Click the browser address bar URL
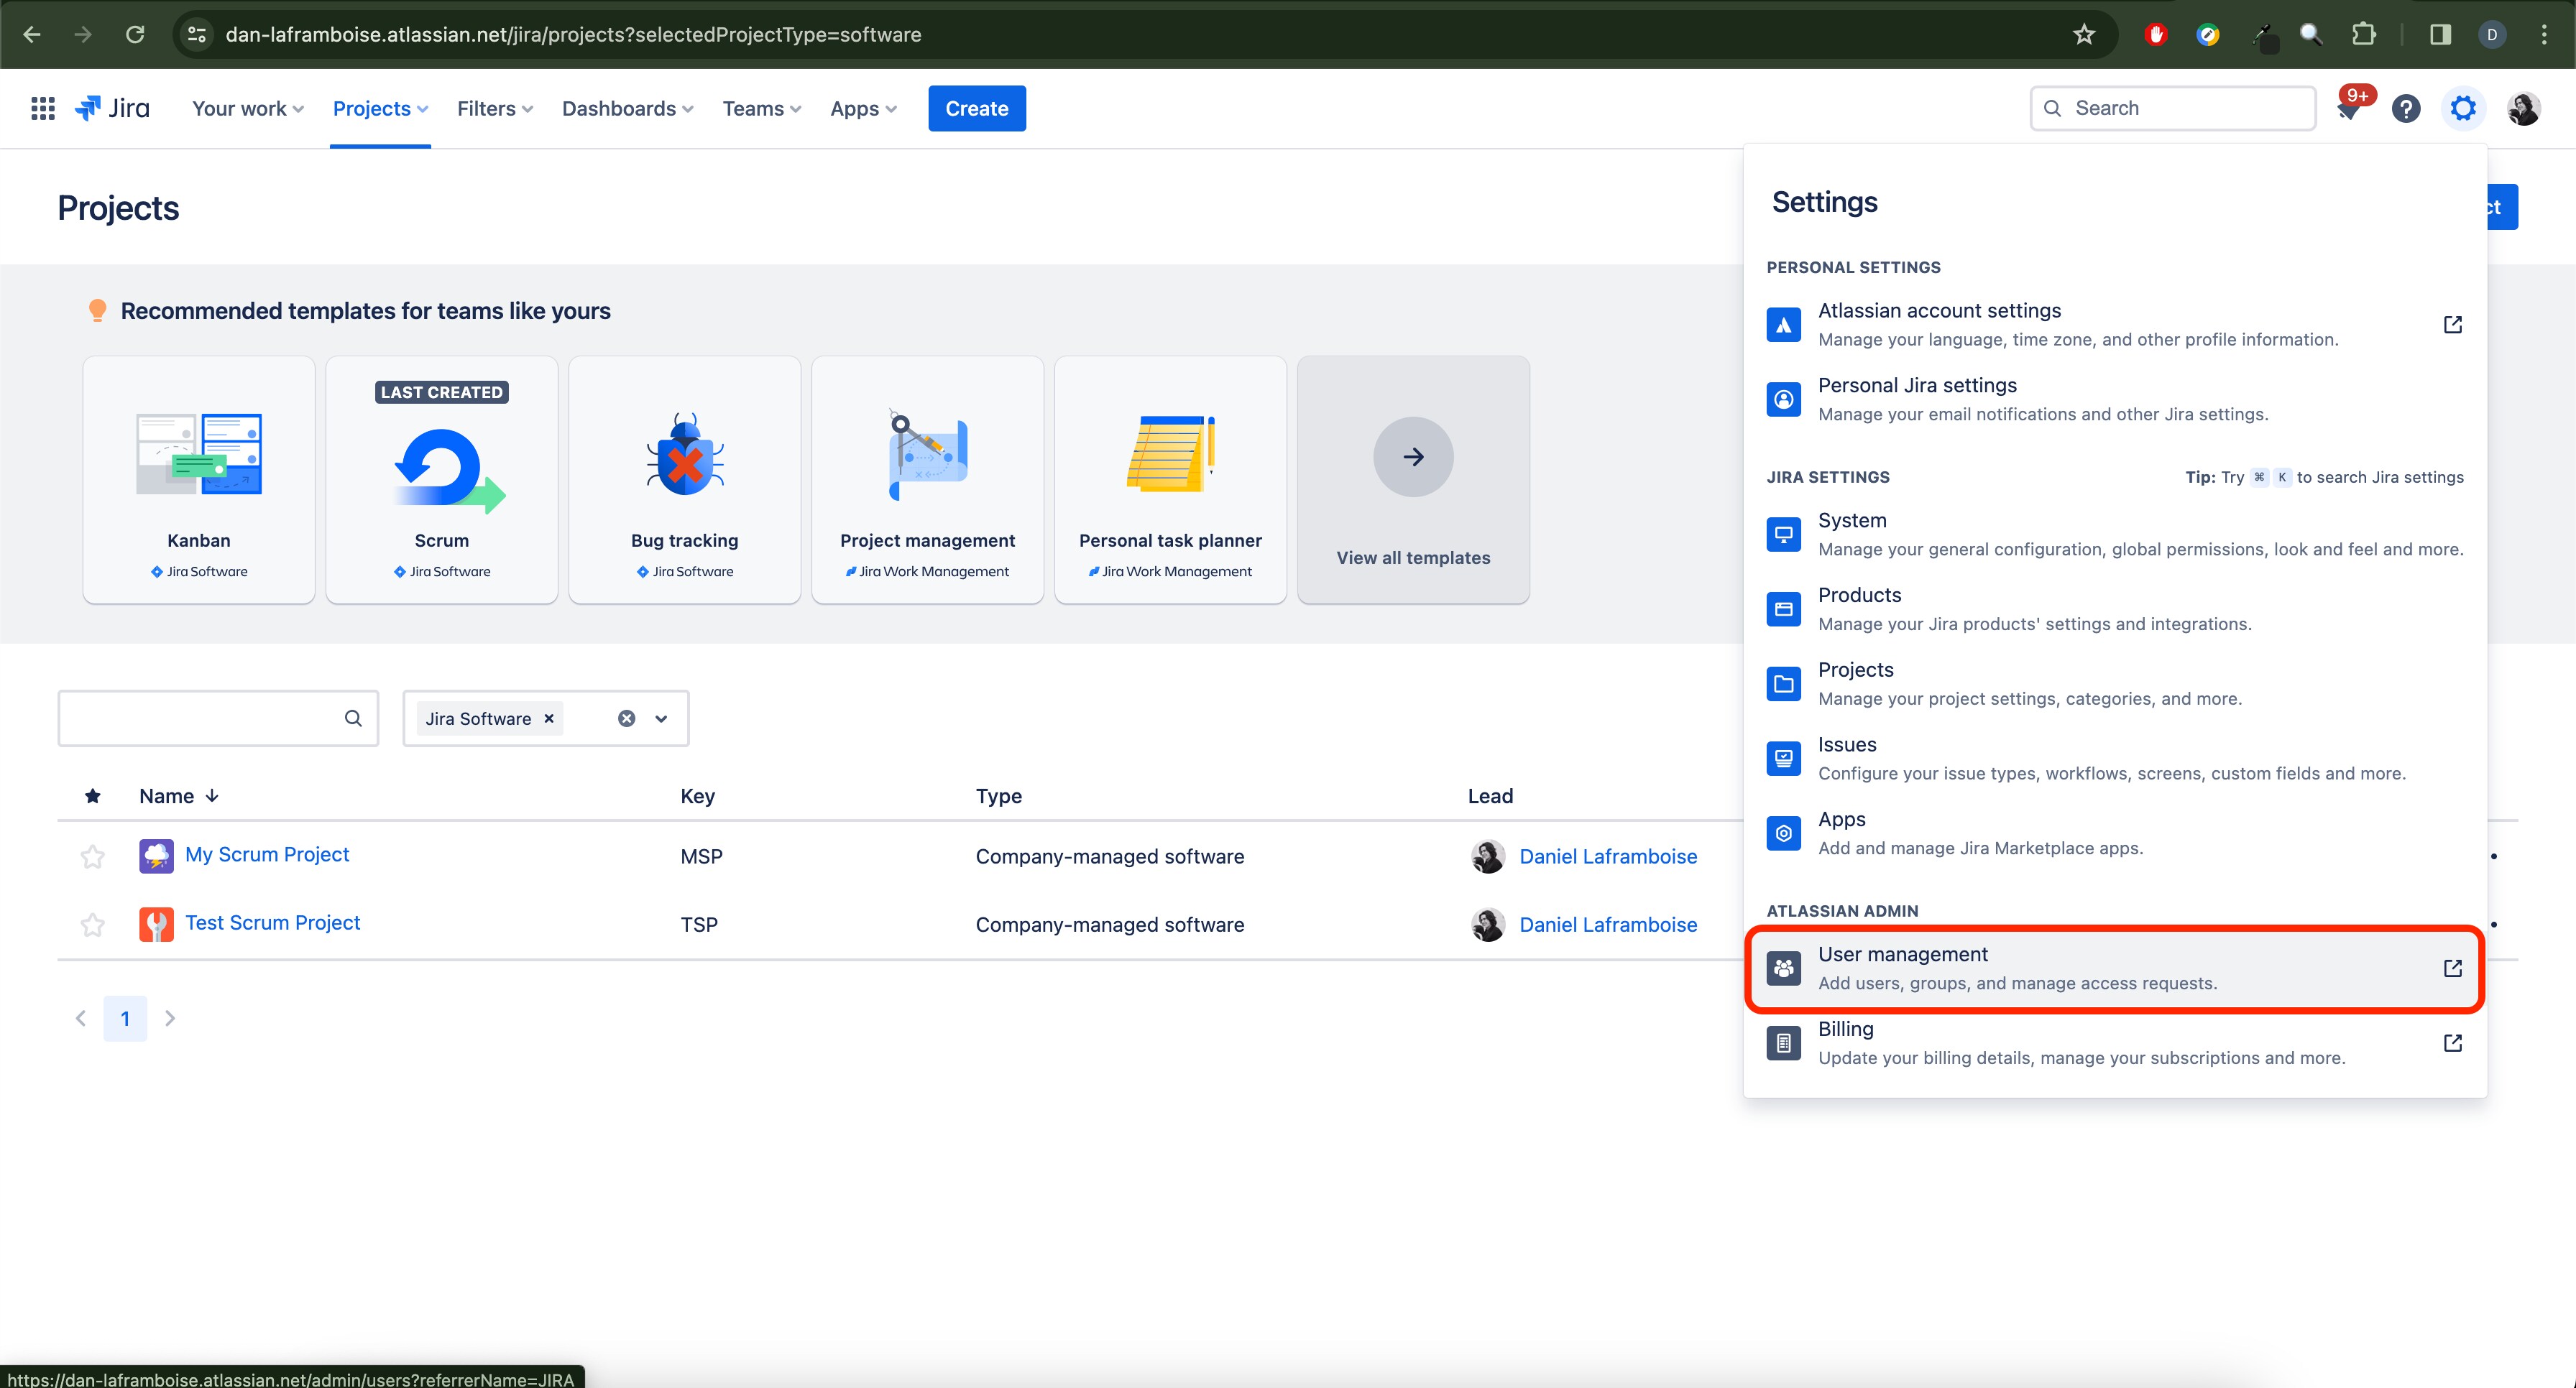 [573, 35]
